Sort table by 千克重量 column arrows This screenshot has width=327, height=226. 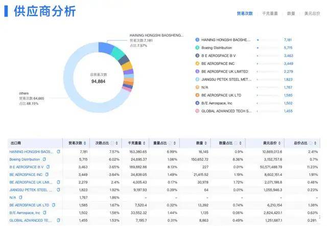[x=144, y=143]
